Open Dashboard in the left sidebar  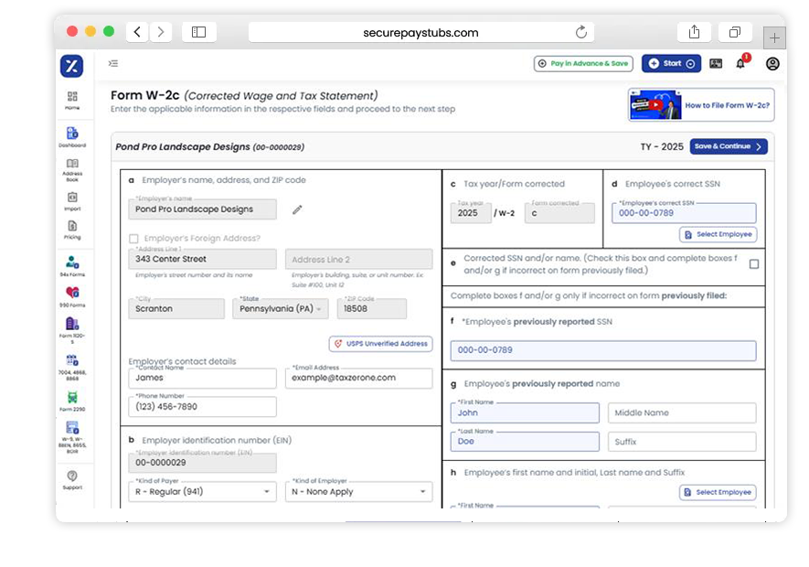pos(72,137)
